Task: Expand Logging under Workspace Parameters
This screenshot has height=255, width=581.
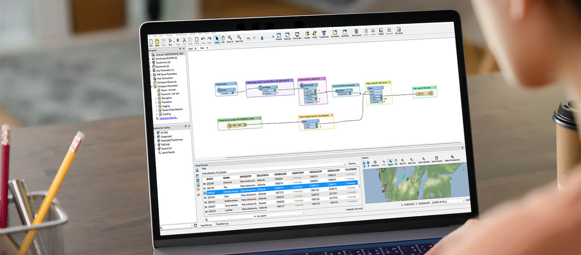Action: pyautogui.click(x=156, y=106)
